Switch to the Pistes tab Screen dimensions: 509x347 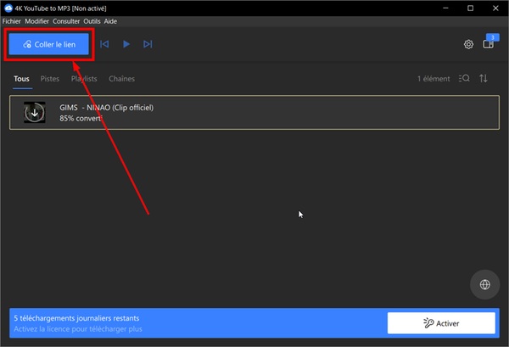[x=50, y=79]
